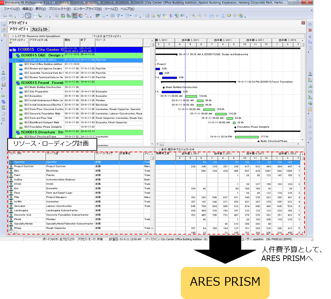Click the Zoom Out magnifier
The height and width of the screenshot is (299, 331).
click(x=200, y=16)
